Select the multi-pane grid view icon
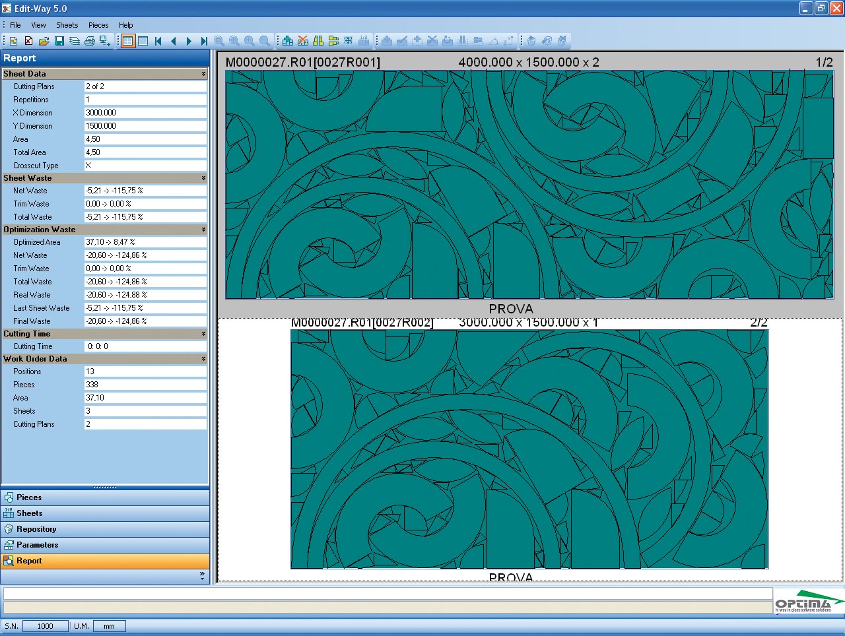 pos(127,41)
